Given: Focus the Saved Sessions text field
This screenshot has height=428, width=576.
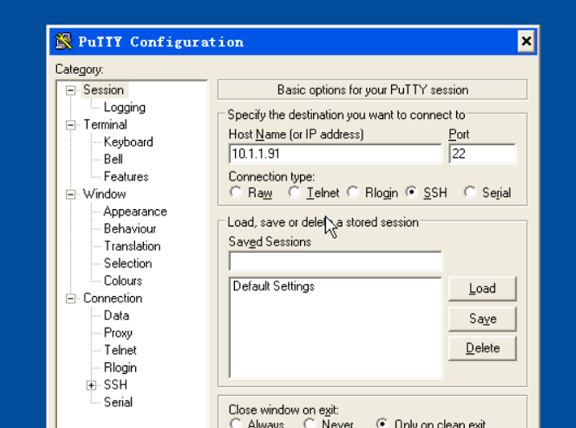Looking at the screenshot, I should [335, 261].
